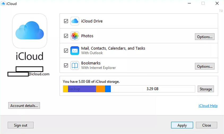Click the Mail envelope icon
The image size is (224, 134).
[x=75, y=51]
